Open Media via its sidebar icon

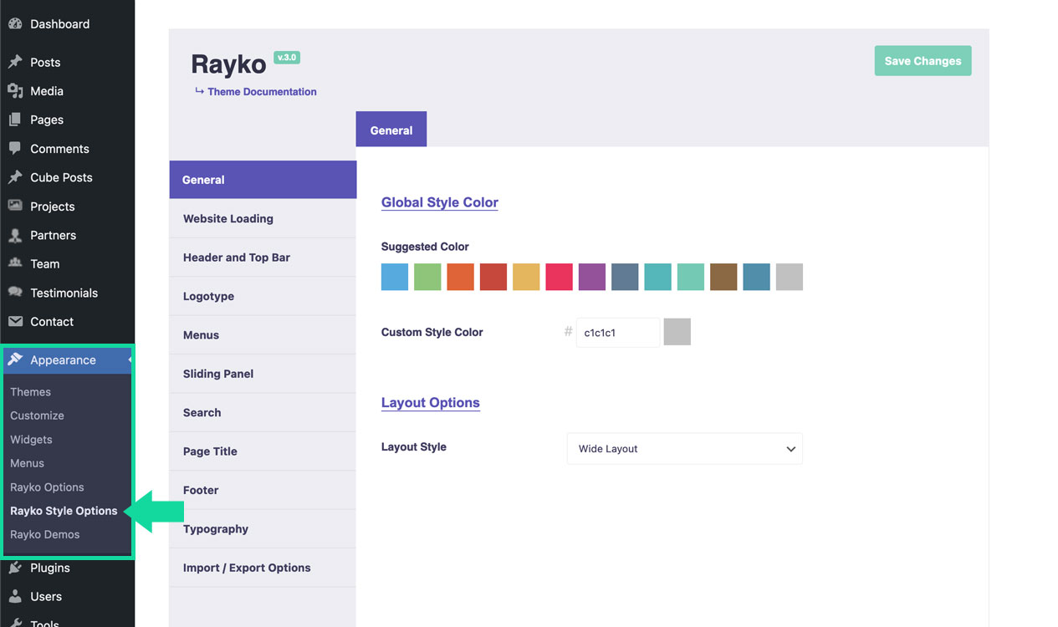pos(15,91)
